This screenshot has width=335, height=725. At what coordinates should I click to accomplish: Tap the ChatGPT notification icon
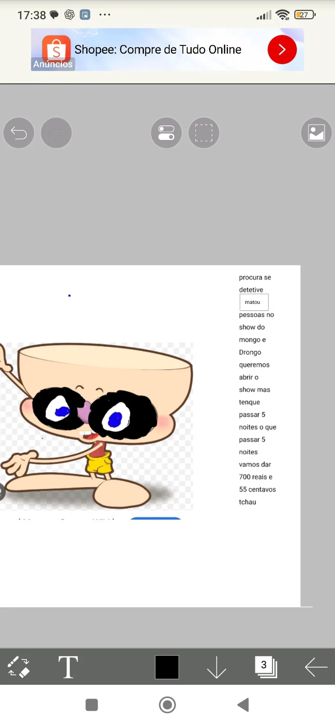[x=69, y=15]
